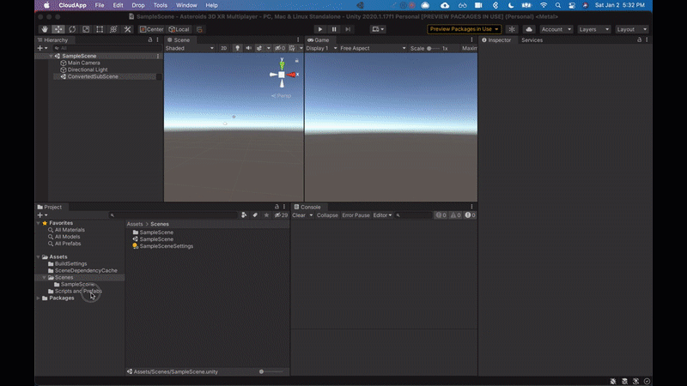Select Directional Light in Hierarchy
Image resolution: width=687 pixels, height=386 pixels.
tap(88, 69)
